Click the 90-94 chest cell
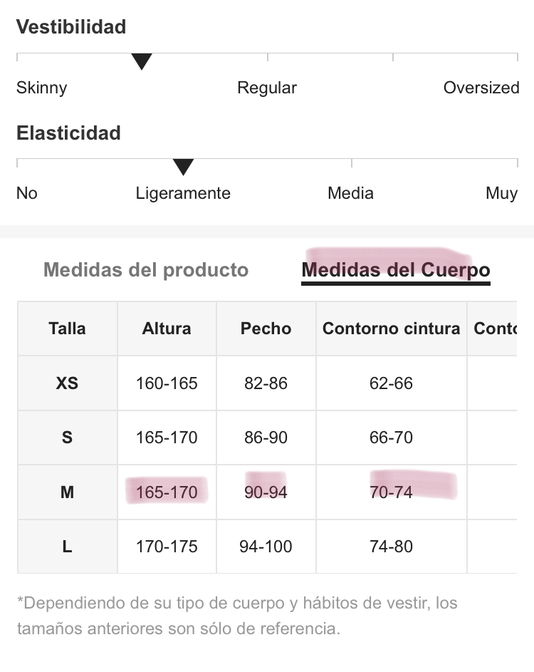This screenshot has width=534, height=672. coord(266,492)
